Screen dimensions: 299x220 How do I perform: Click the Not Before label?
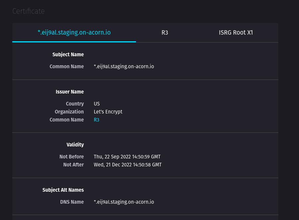(72, 157)
